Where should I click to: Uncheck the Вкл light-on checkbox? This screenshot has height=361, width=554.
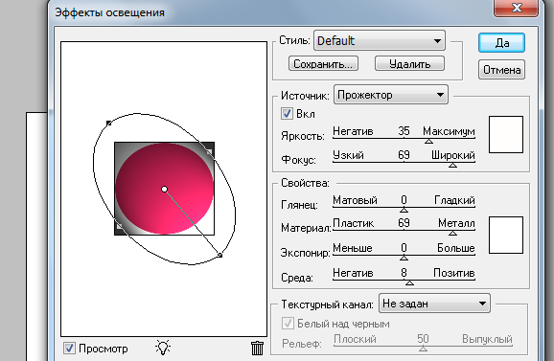(x=287, y=114)
